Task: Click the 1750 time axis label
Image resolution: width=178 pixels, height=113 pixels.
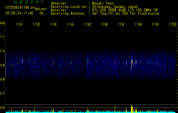Action: point(173,24)
